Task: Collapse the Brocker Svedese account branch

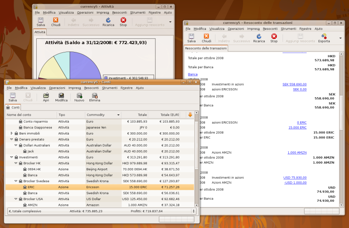Action: pyautogui.click(x=16, y=181)
